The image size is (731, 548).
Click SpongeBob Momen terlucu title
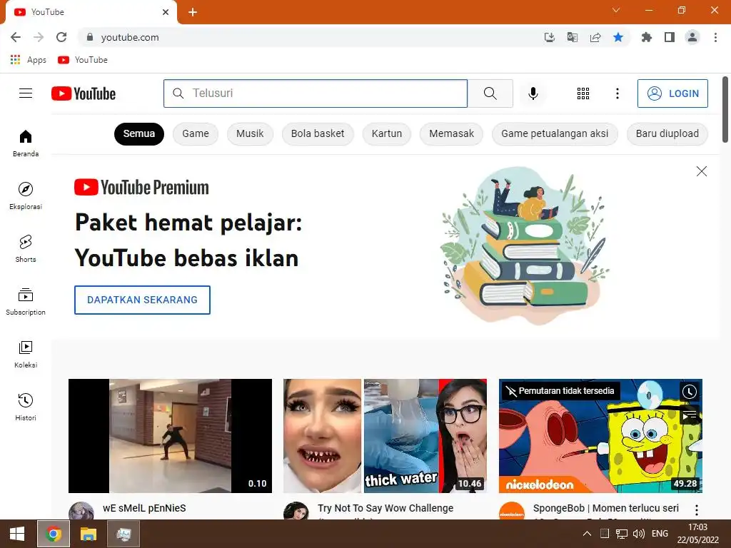tap(605, 508)
